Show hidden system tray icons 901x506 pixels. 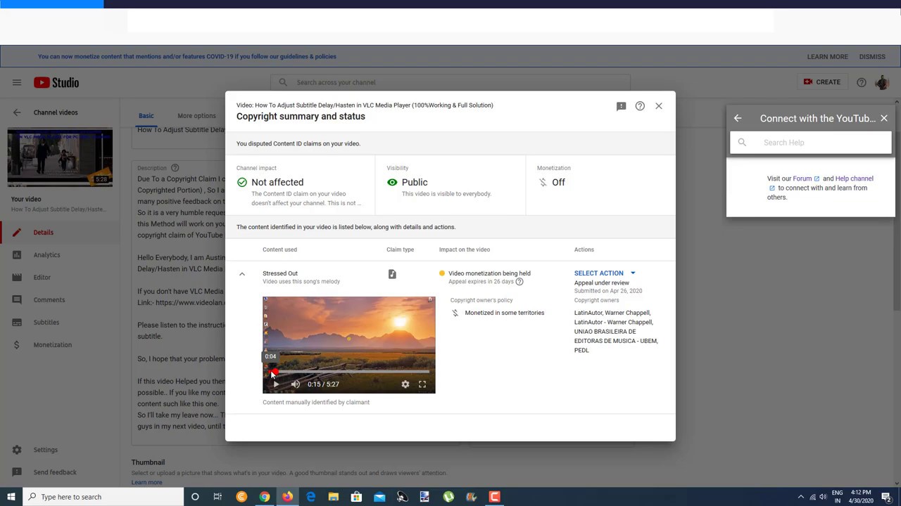(800, 497)
